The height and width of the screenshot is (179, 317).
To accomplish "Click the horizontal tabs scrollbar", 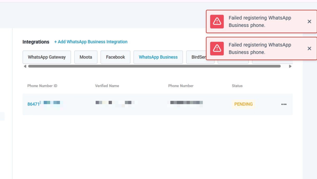I will [154, 66].
